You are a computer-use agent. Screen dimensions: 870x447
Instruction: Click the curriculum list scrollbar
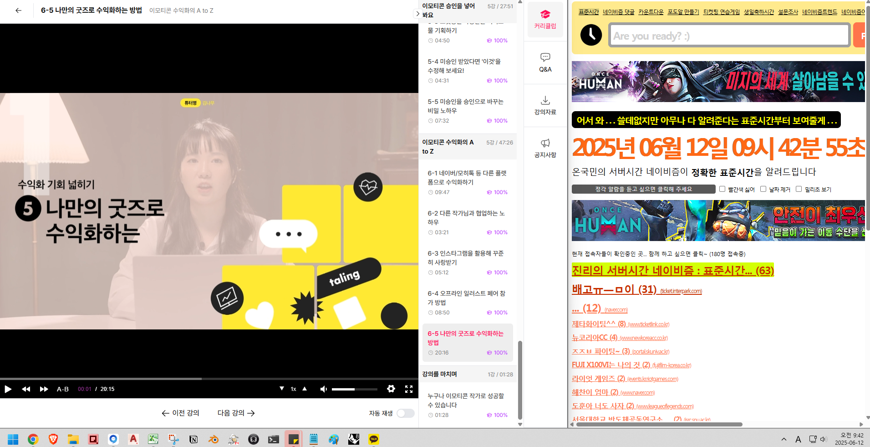pos(520,380)
